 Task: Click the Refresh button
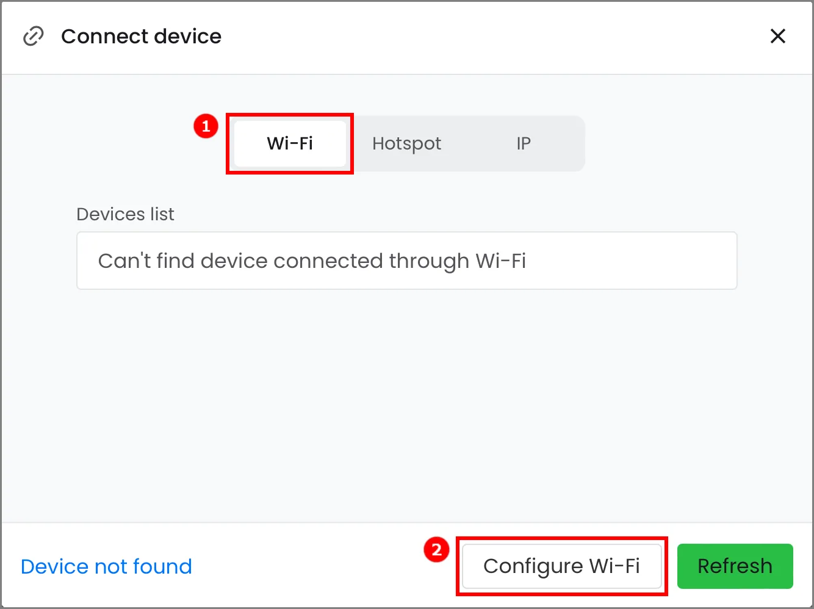pos(735,566)
